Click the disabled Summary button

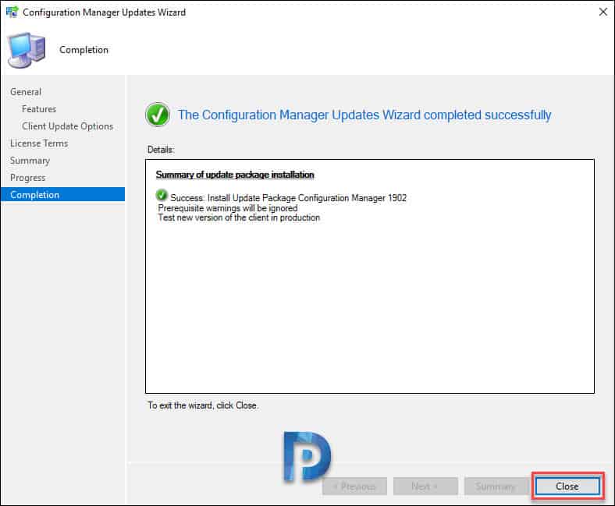tap(496, 487)
